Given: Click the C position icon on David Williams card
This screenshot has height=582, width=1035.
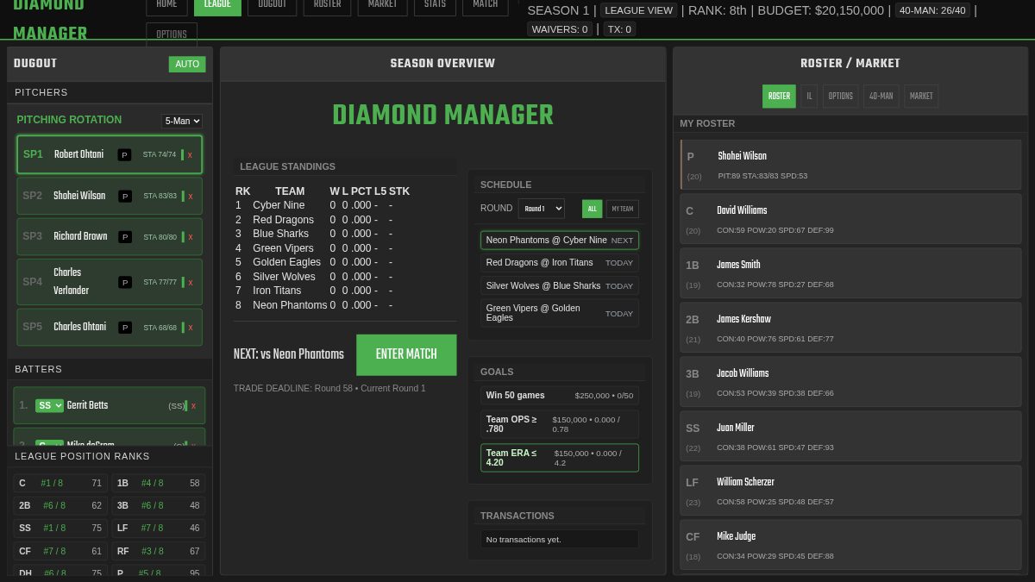Looking at the screenshot, I should click(689, 211).
